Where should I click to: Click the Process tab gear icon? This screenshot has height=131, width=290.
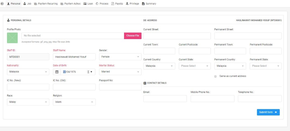tap(97, 4)
